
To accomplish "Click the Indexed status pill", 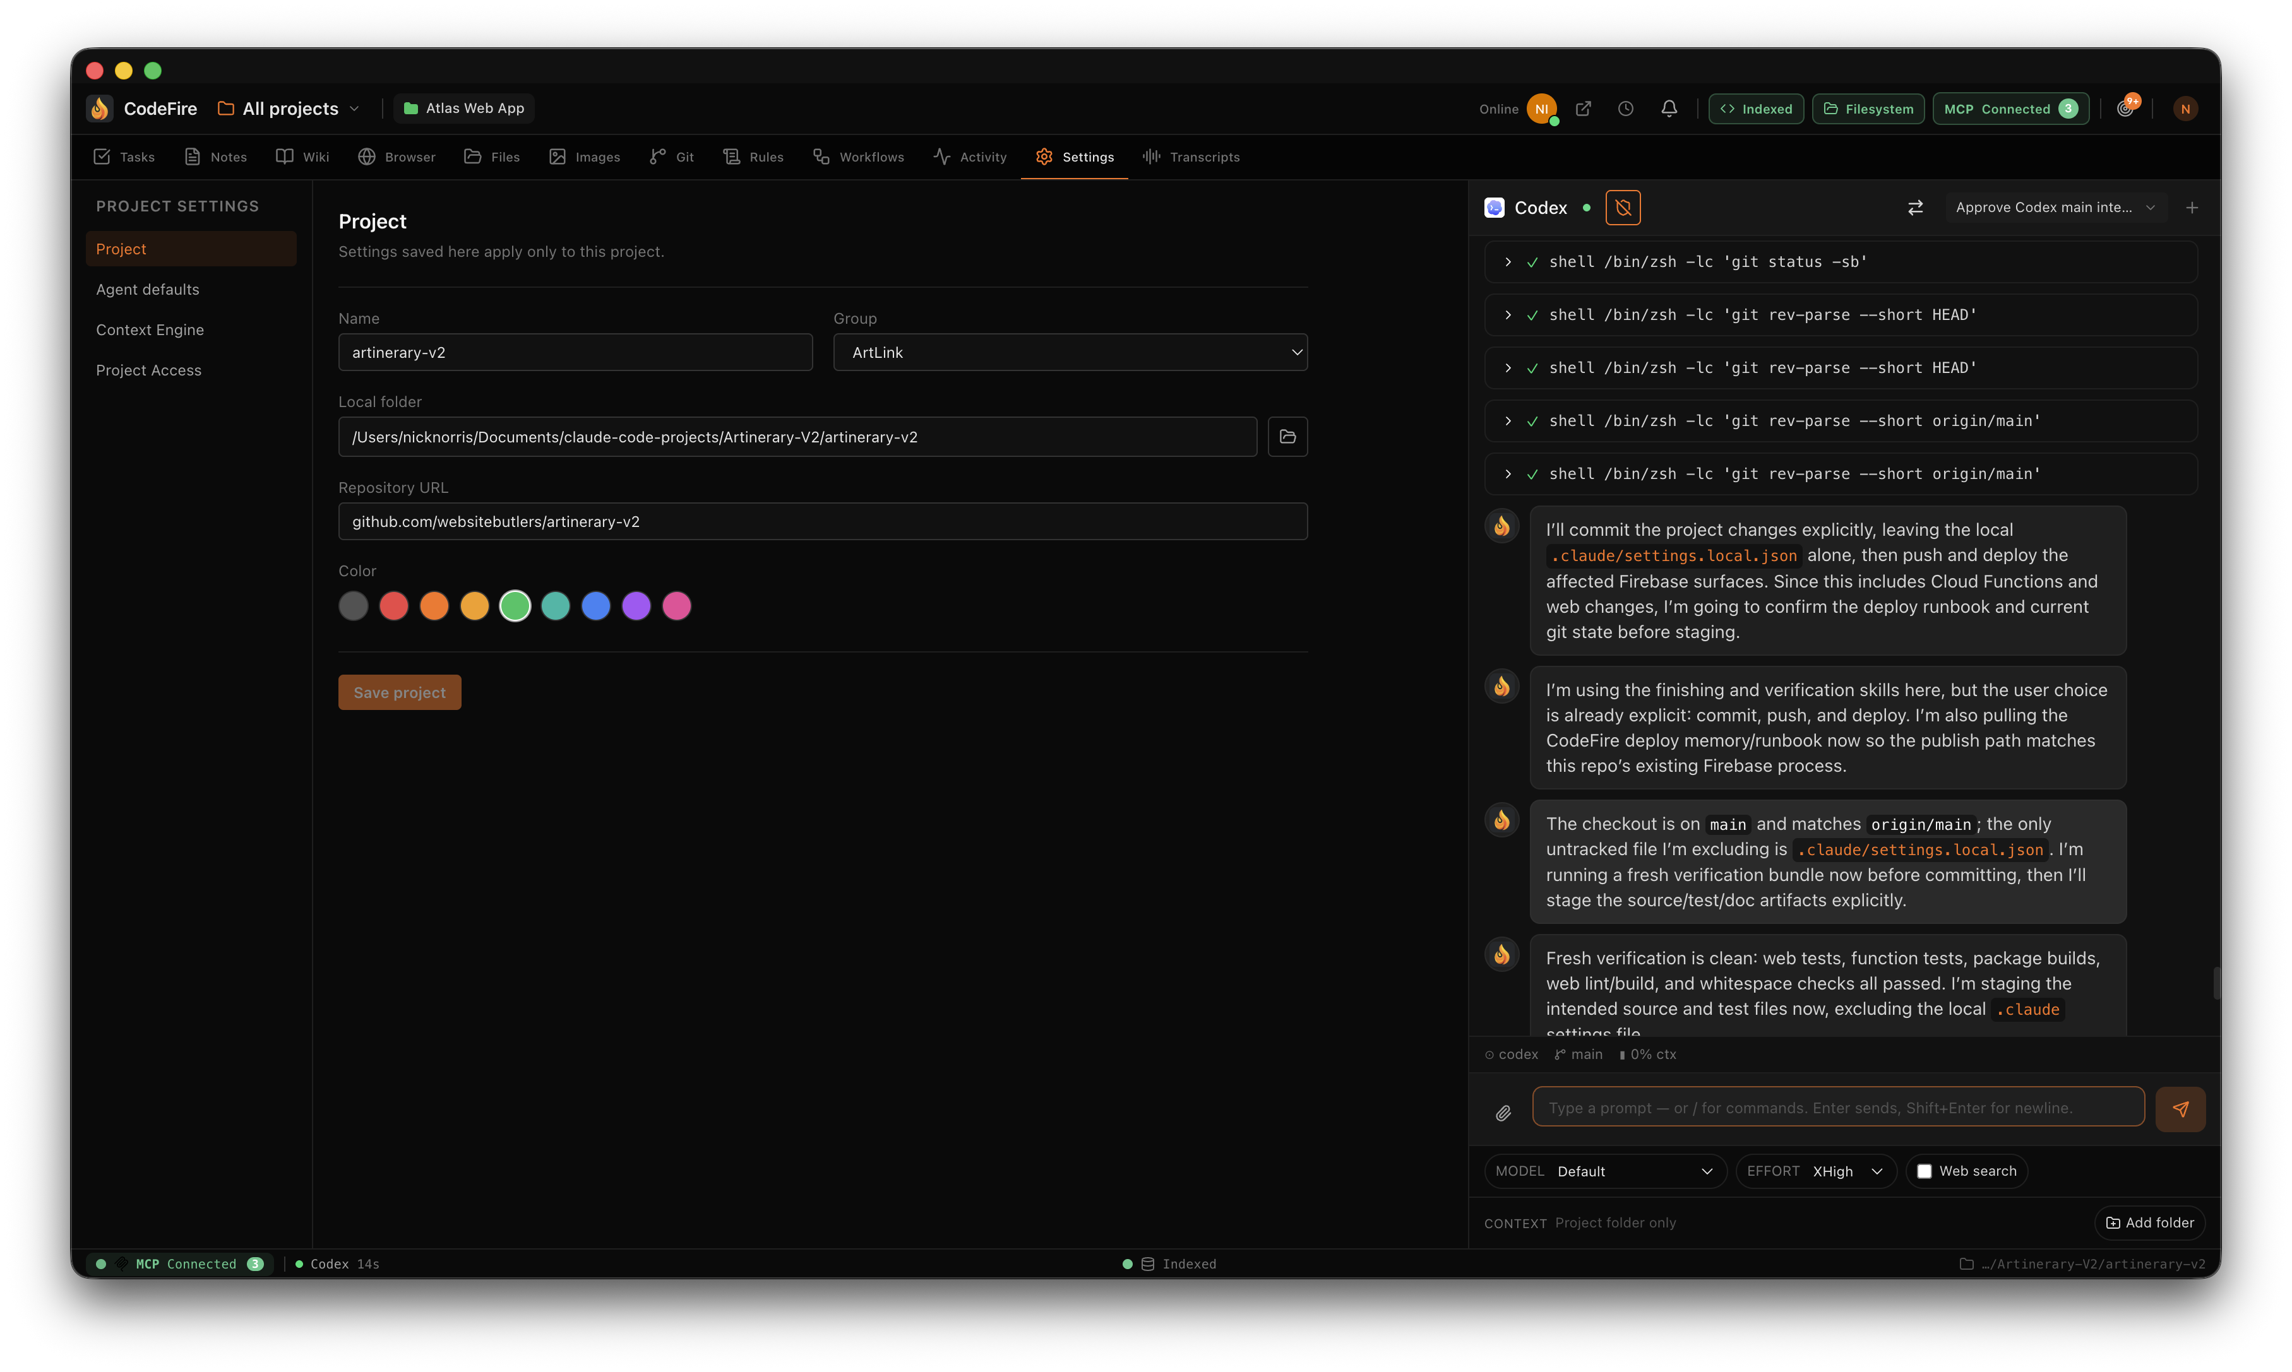I will tap(1755, 109).
